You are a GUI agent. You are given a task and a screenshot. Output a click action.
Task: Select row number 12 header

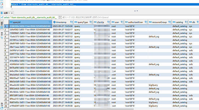[6, 64]
